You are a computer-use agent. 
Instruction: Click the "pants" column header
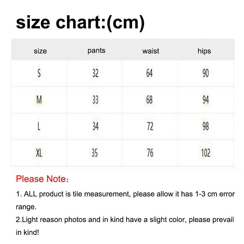click(x=96, y=51)
